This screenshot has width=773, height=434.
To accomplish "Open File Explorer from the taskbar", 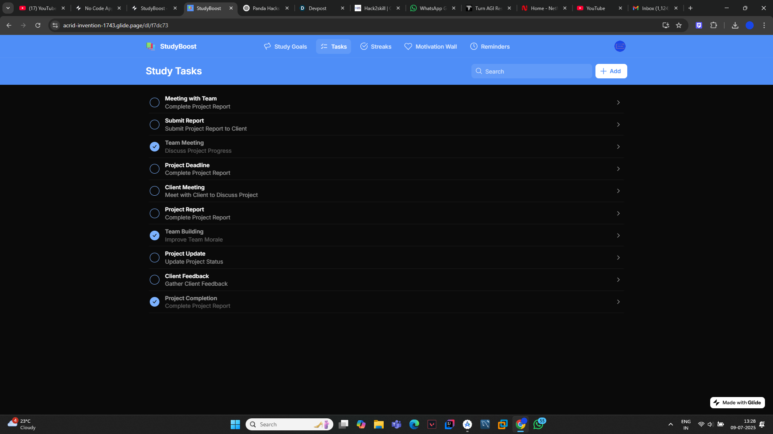I will pyautogui.click(x=378, y=424).
